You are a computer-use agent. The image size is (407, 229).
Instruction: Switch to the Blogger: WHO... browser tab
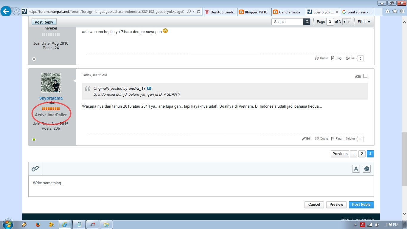click(x=254, y=12)
